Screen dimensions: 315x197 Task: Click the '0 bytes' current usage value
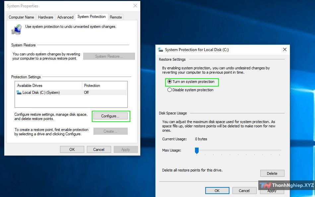(x=201, y=139)
